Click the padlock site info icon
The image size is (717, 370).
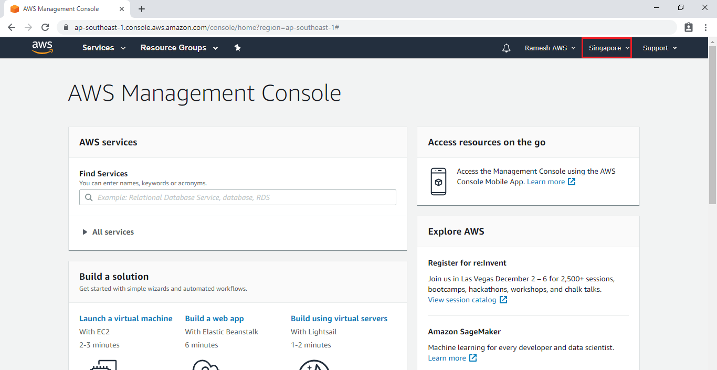[x=66, y=27]
